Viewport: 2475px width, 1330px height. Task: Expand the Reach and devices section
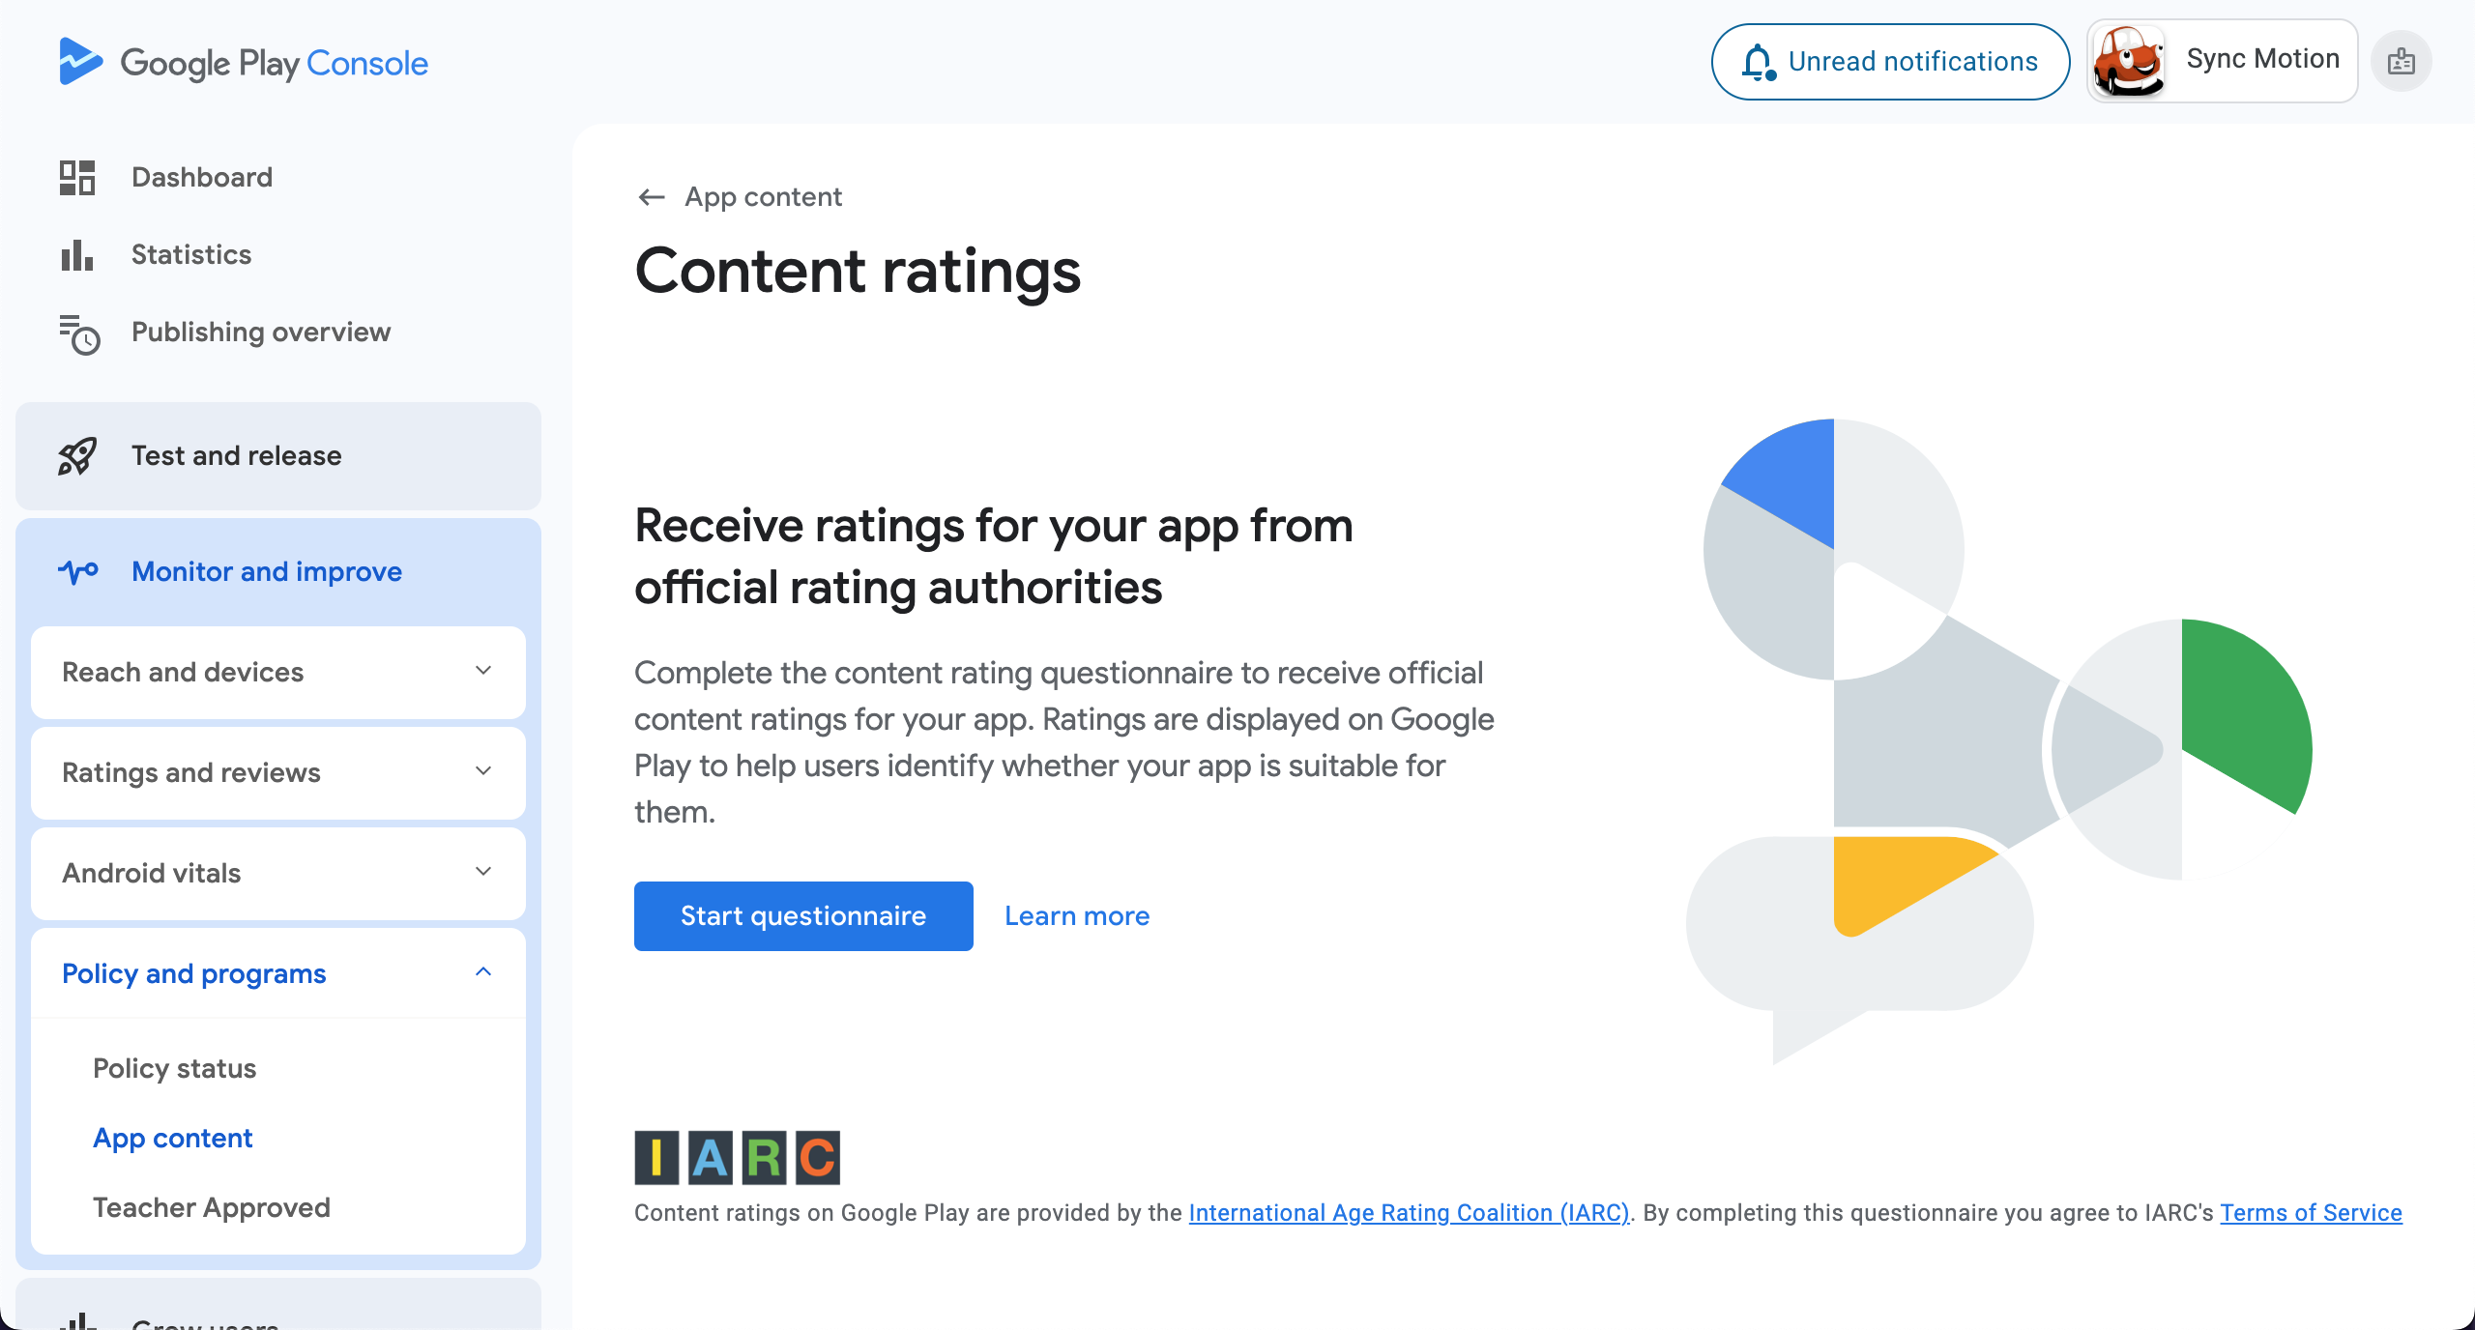(x=278, y=673)
